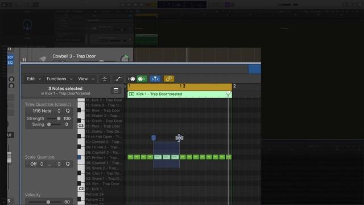This screenshot has height=205, width=364.
Task: Click the blue marquee start handle
Action: point(154,138)
